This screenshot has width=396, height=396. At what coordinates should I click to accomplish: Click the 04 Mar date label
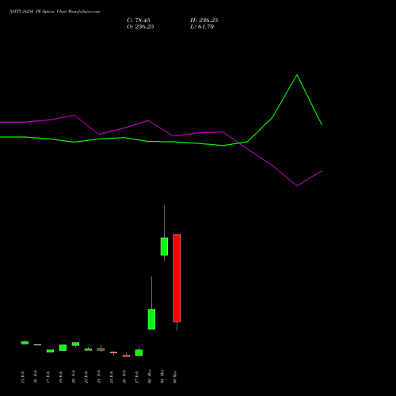pyautogui.click(x=162, y=377)
